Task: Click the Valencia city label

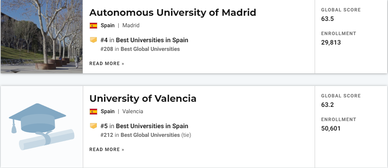Action: point(132,112)
